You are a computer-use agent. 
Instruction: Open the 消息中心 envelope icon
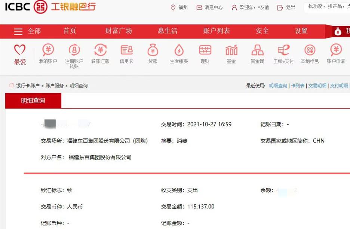(199, 7)
